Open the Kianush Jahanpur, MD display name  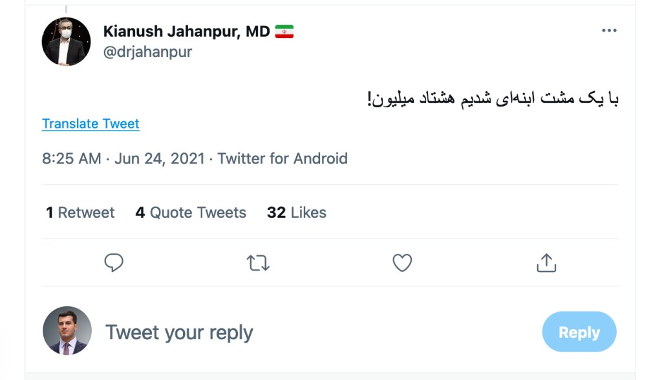point(186,32)
